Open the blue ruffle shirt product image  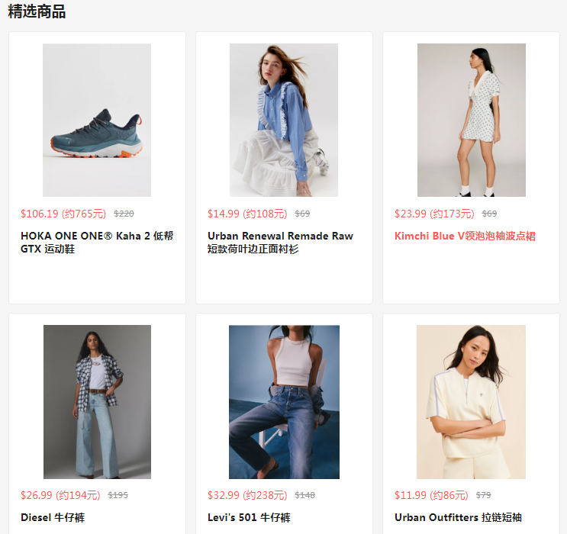284,120
